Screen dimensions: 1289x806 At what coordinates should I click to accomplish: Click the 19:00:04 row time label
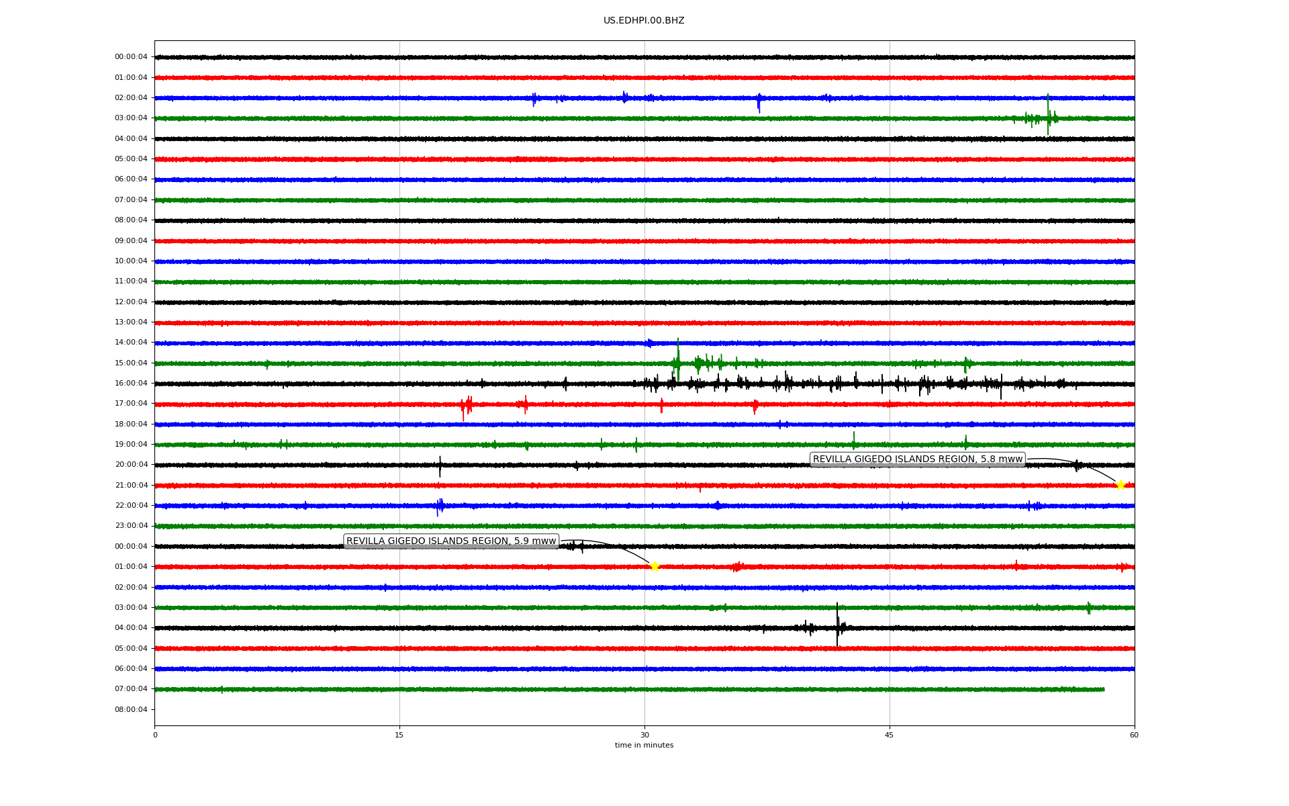[x=131, y=444]
